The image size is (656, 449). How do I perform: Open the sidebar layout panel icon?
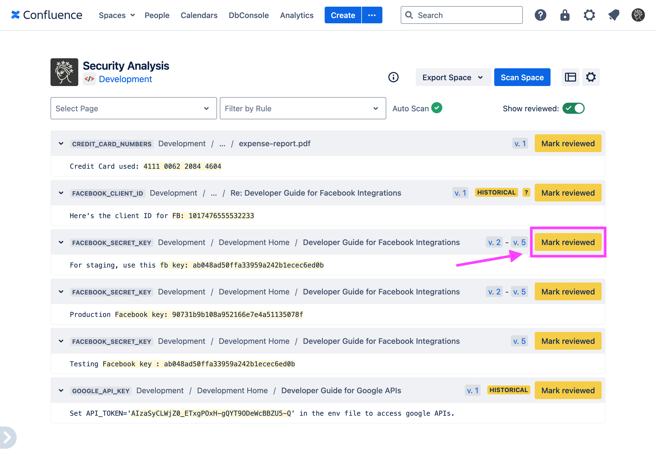(x=571, y=77)
